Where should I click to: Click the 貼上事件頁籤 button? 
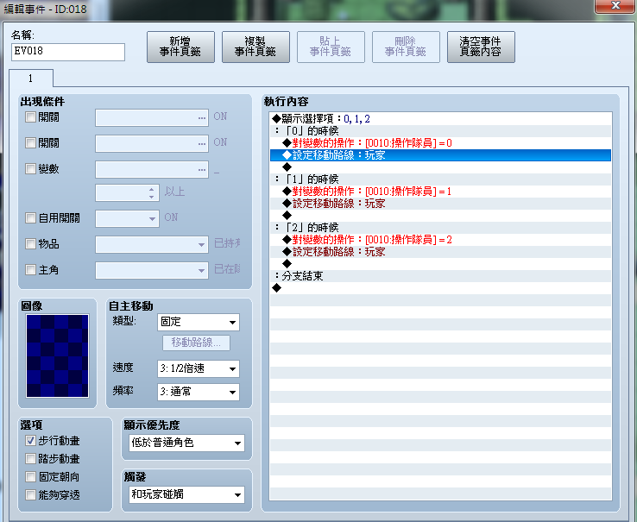(x=331, y=47)
